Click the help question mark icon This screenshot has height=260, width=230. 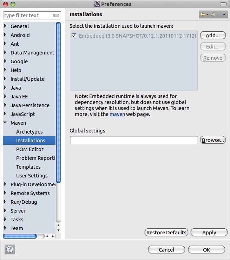click(x=10, y=249)
